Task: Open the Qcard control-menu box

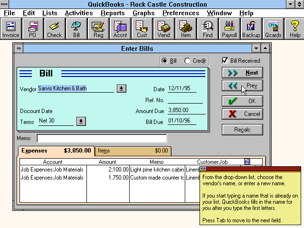Action: (203, 169)
